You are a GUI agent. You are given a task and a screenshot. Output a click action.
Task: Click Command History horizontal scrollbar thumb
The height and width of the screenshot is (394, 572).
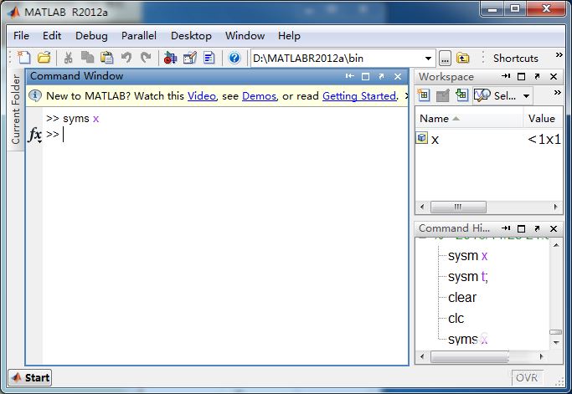pyautogui.click(x=470, y=356)
